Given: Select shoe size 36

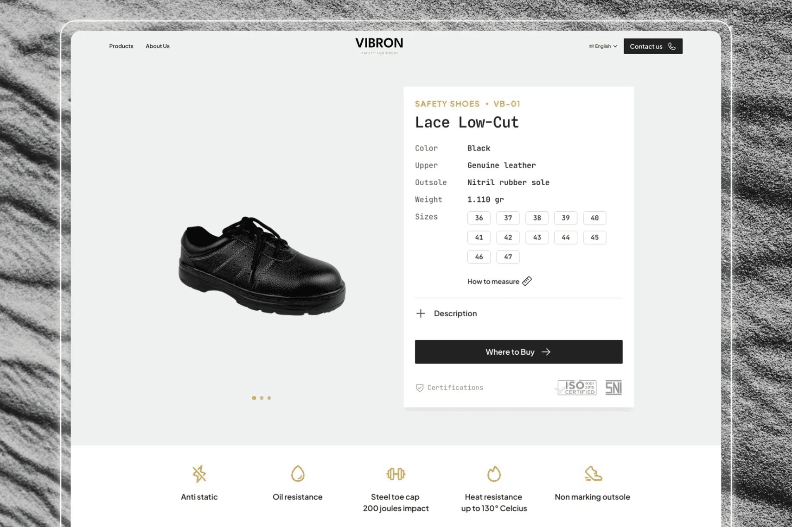Looking at the screenshot, I should coord(479,218).
